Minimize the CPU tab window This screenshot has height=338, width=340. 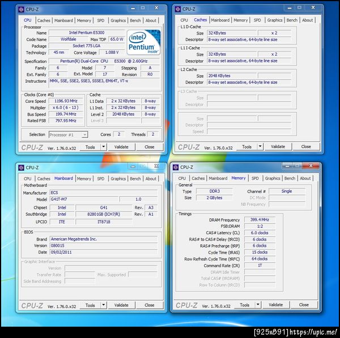[x=133, y=9]
